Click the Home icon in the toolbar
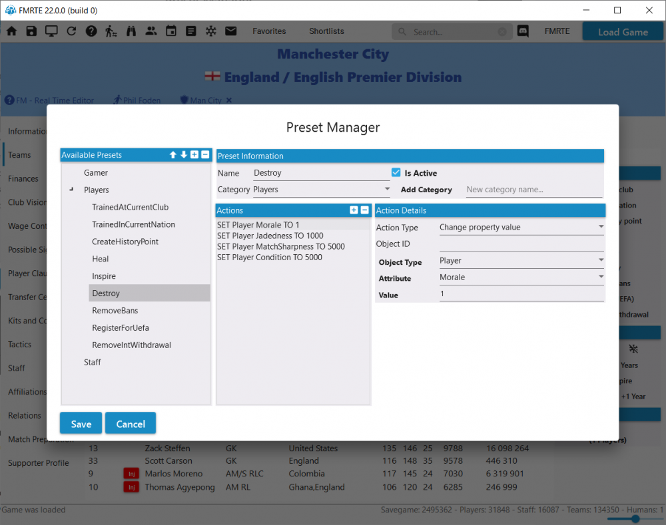666x525 pixels. (x=11, y=31)
